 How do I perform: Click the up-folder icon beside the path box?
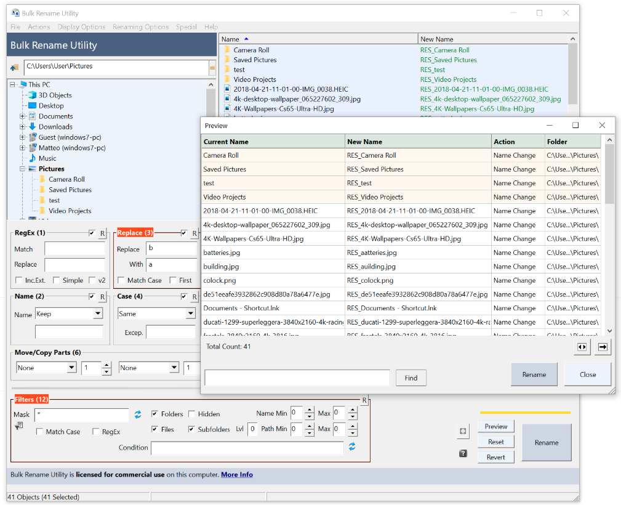coord(15,67)
